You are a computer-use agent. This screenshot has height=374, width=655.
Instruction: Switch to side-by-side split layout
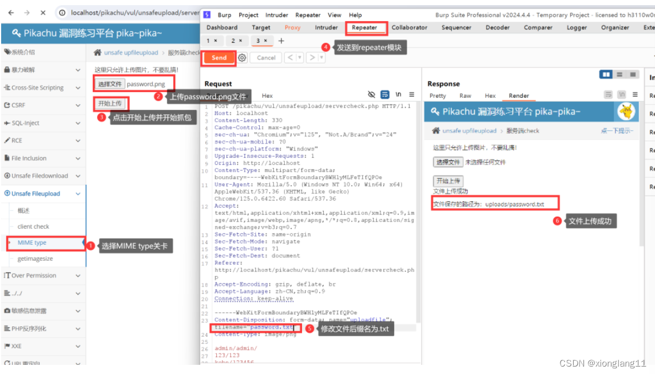(x=606, y=74)
